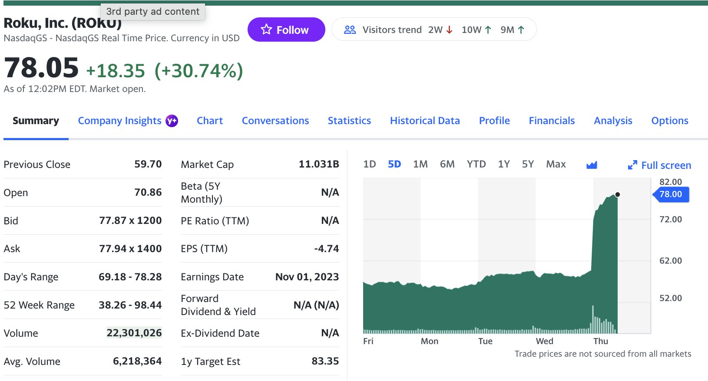The image size is (708, 381).
Task: Set chart range to 5D
Action: tap(394, 164)
